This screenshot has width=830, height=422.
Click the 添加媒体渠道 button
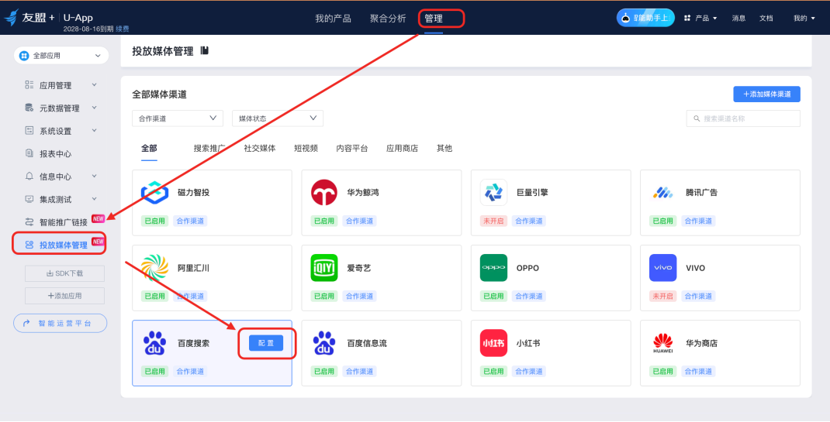coord(766,94)
